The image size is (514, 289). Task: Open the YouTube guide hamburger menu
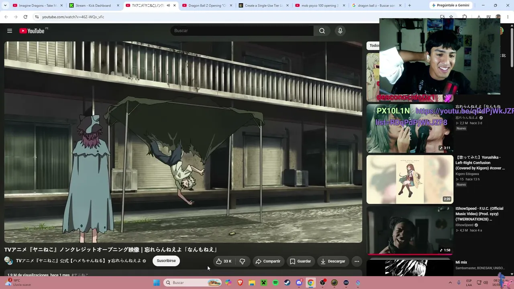[10, 31]
